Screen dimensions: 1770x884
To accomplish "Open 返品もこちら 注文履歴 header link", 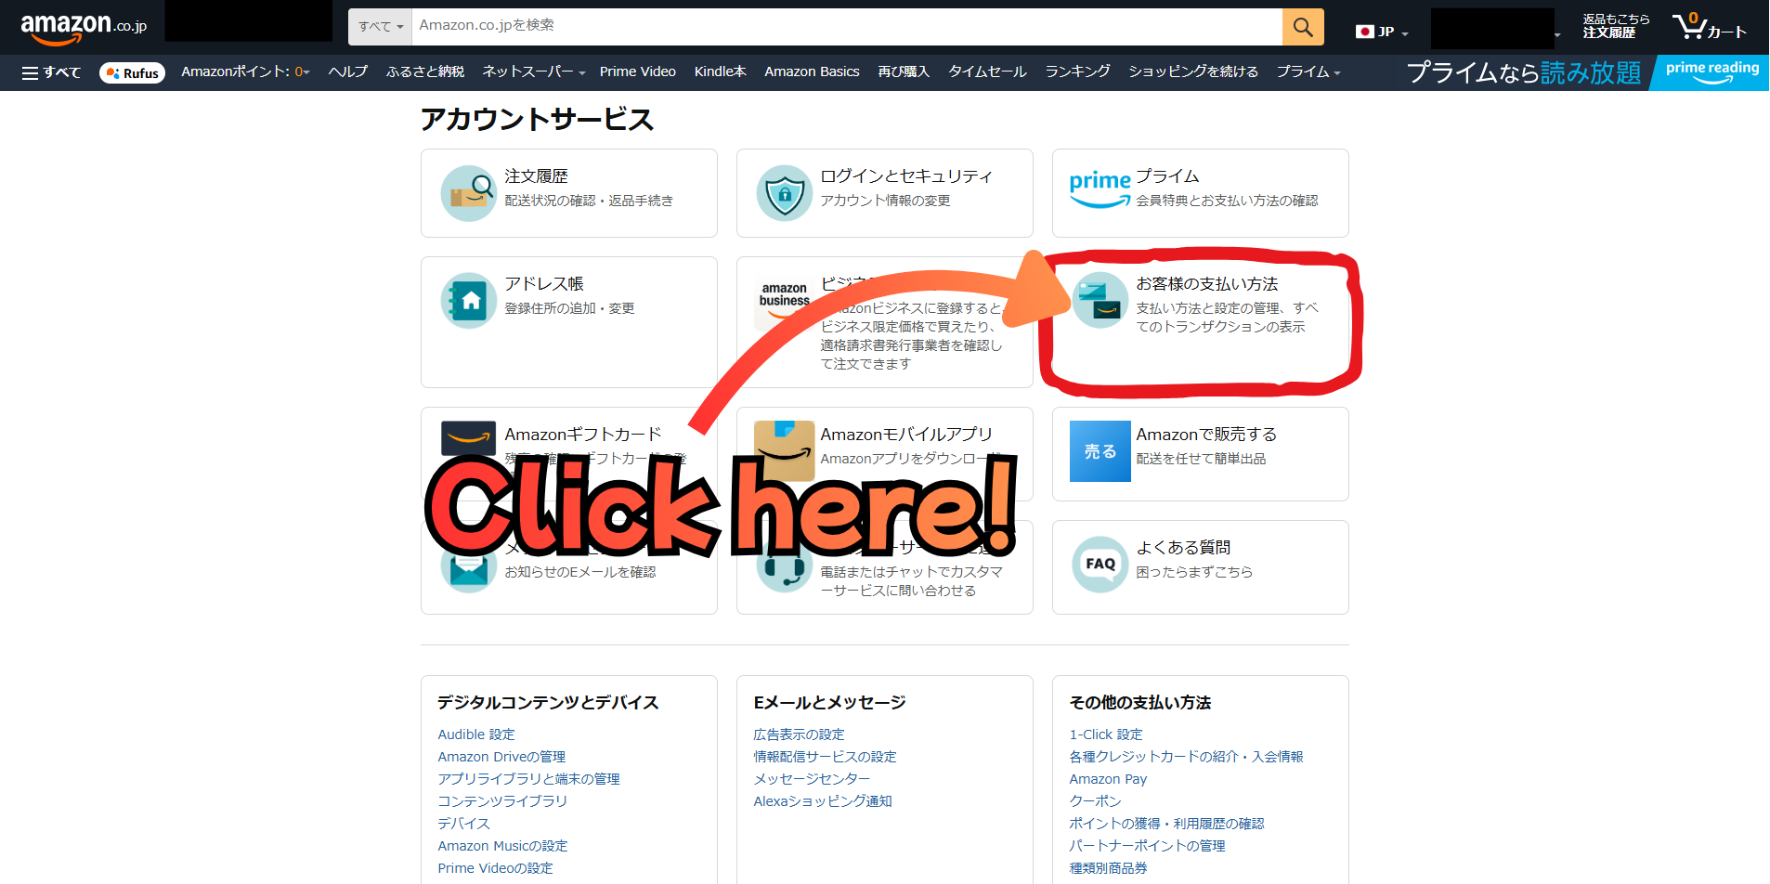I will click(x=1616, y=26).
